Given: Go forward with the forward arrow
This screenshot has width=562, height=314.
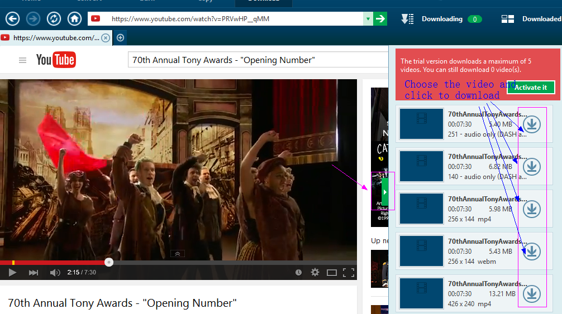Looking at the screenshot, I should click(x=34, y=18).
